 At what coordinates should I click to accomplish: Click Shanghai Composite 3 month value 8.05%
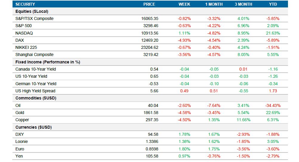point(243,54)
